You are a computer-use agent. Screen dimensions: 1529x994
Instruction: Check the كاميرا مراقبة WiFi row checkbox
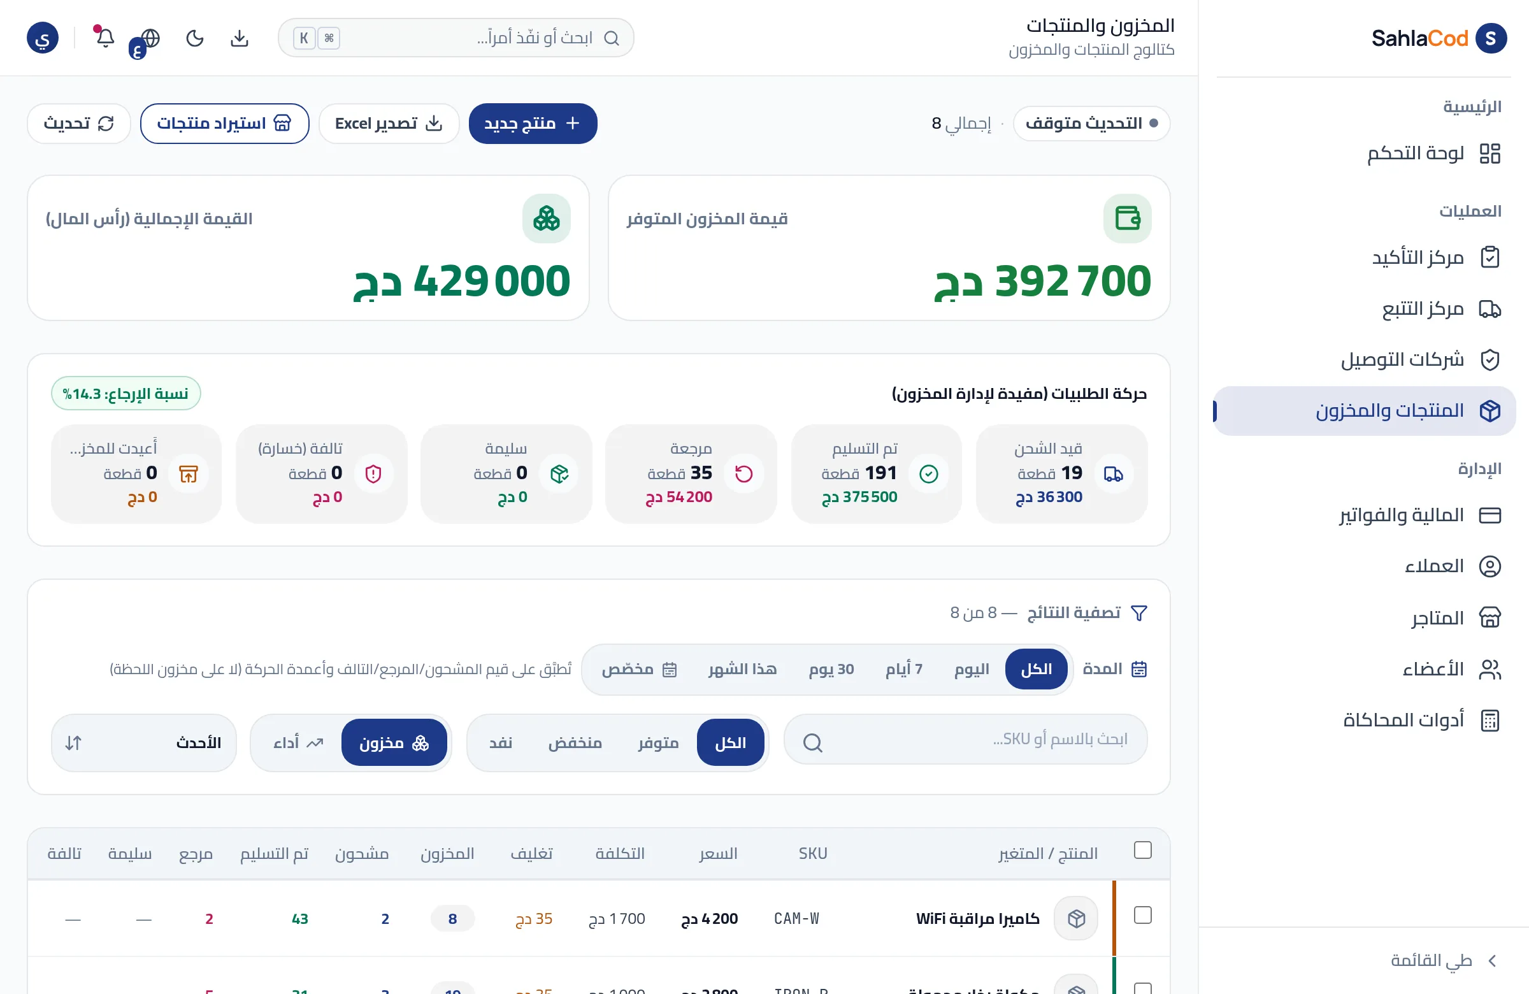(1142, 915)
